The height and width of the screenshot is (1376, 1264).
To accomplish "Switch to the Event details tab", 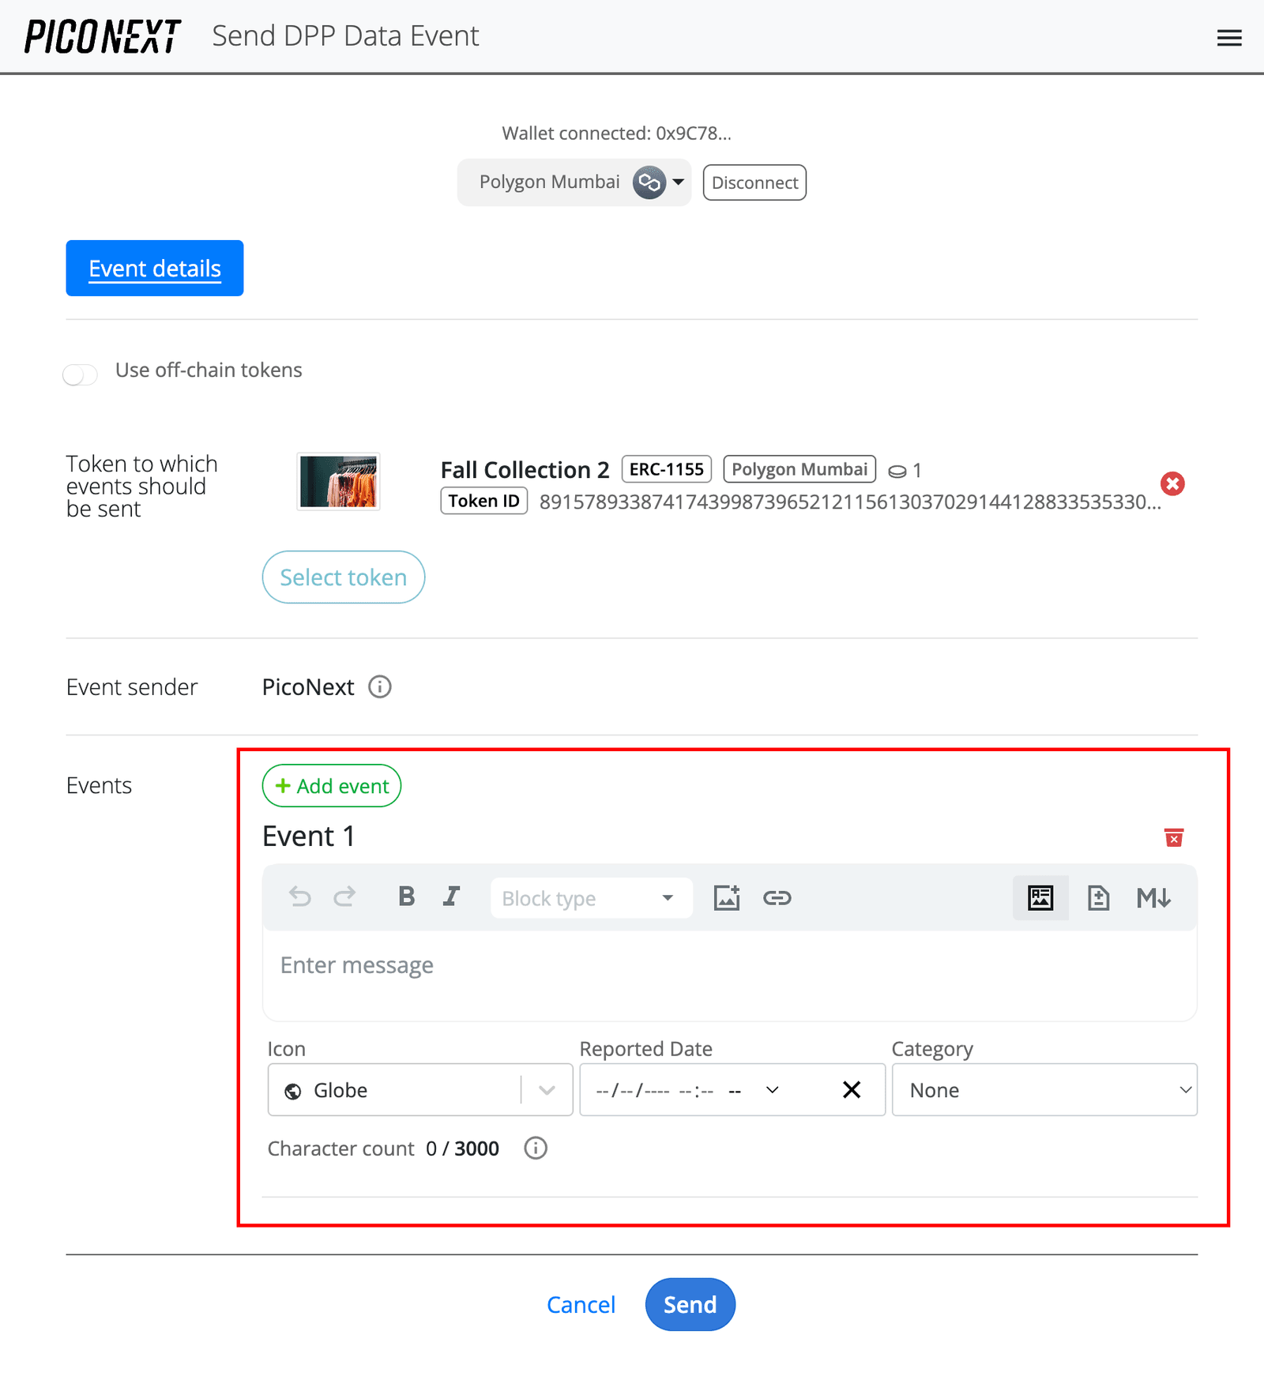I will point(154,268).
